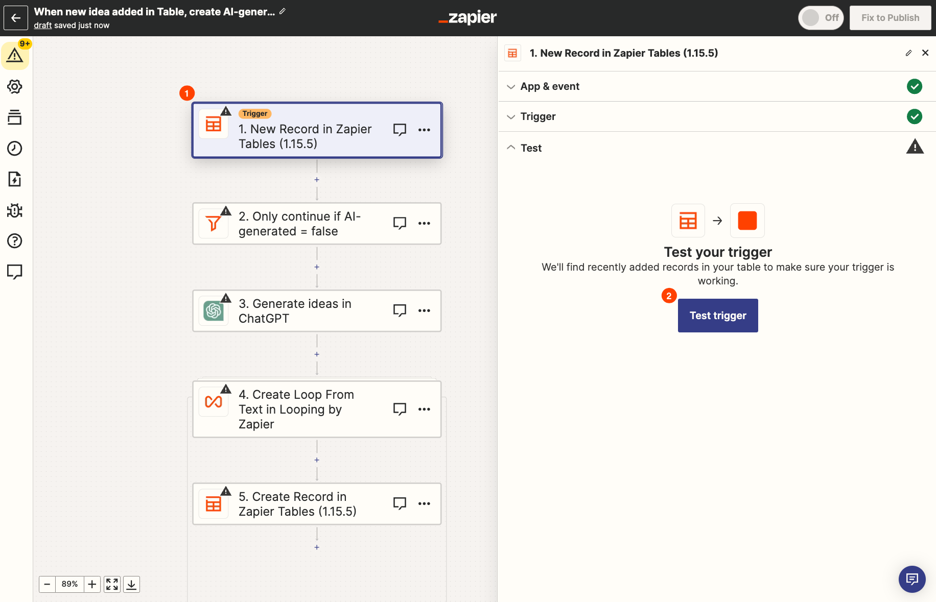Expand the Trigger section

[717, 116]
